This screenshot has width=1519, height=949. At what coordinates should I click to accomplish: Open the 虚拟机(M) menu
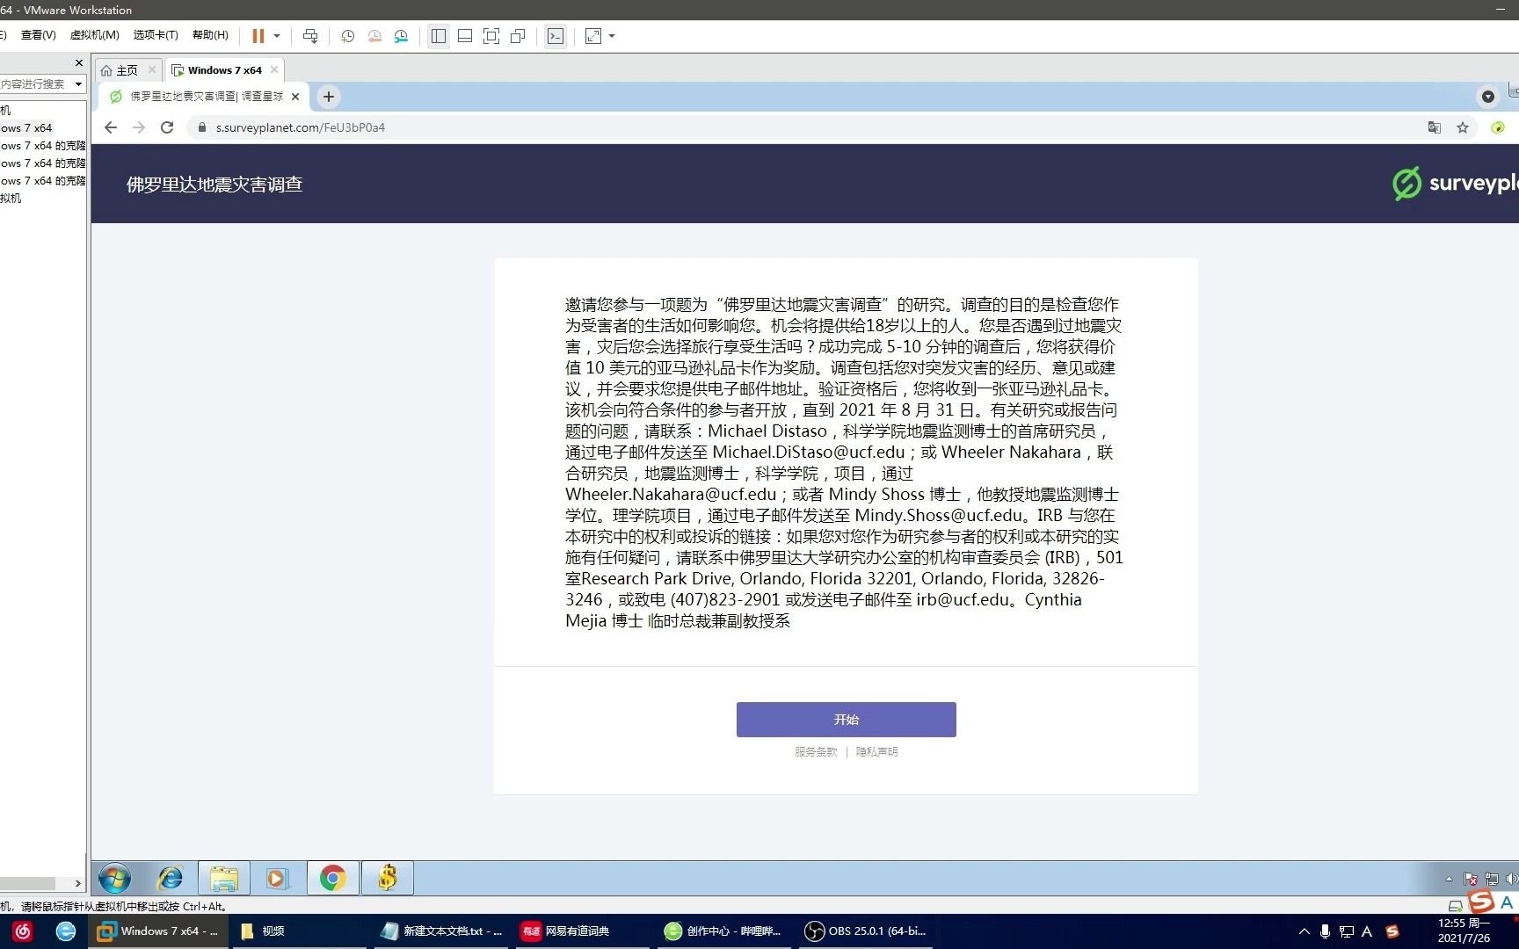[x=94, y=35]
